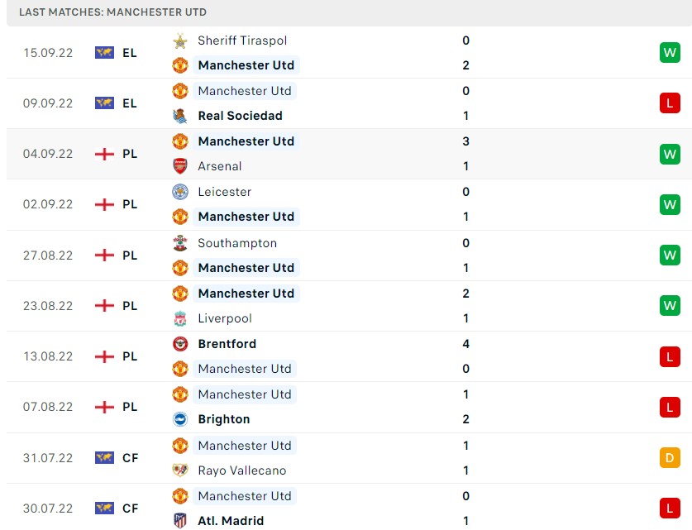Viewport: 692px width, 530px height.
Task: Click the red L badge for Brentford match
Action: click(669, 356)
